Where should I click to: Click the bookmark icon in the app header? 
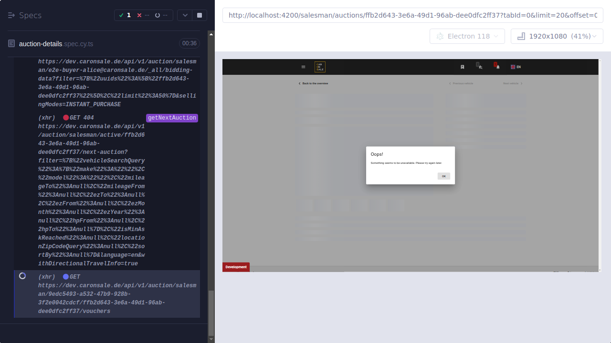(x=462, y=67)
